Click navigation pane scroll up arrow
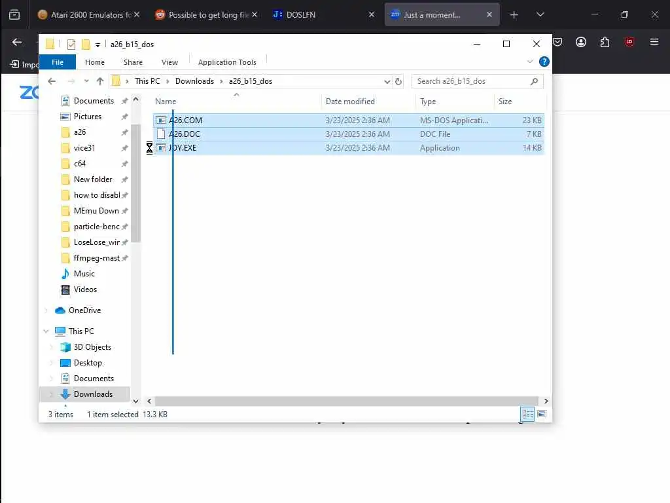This screenshot has width=670, height=503. (136, 100)
